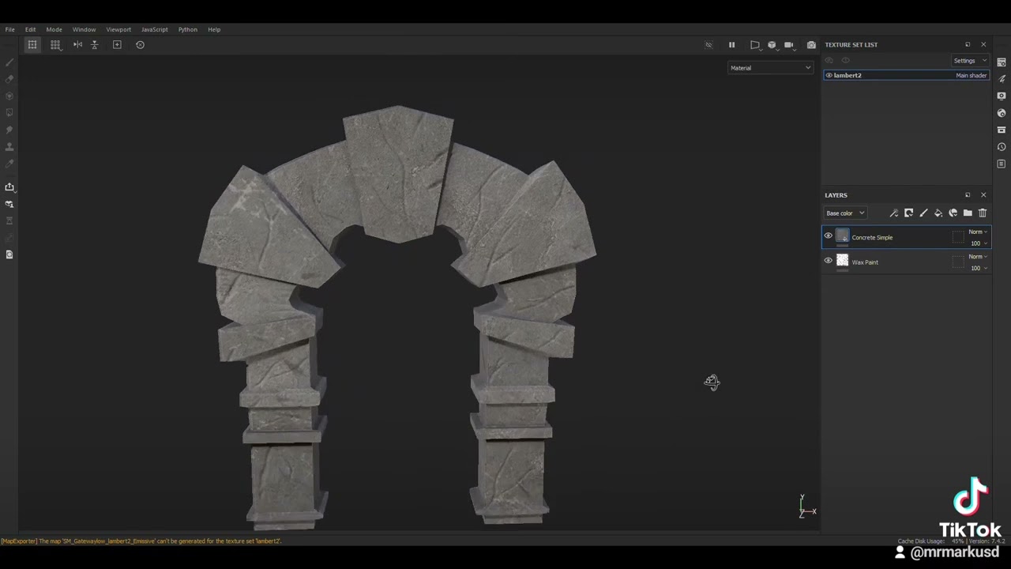The image size is (1011, 569).
Task: Open the perspective view mode dropdown
Action: 755,45
